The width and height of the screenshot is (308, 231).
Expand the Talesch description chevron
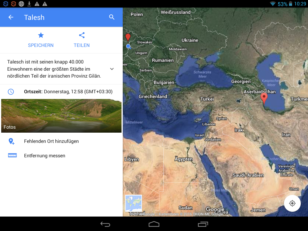coord(112,69)
